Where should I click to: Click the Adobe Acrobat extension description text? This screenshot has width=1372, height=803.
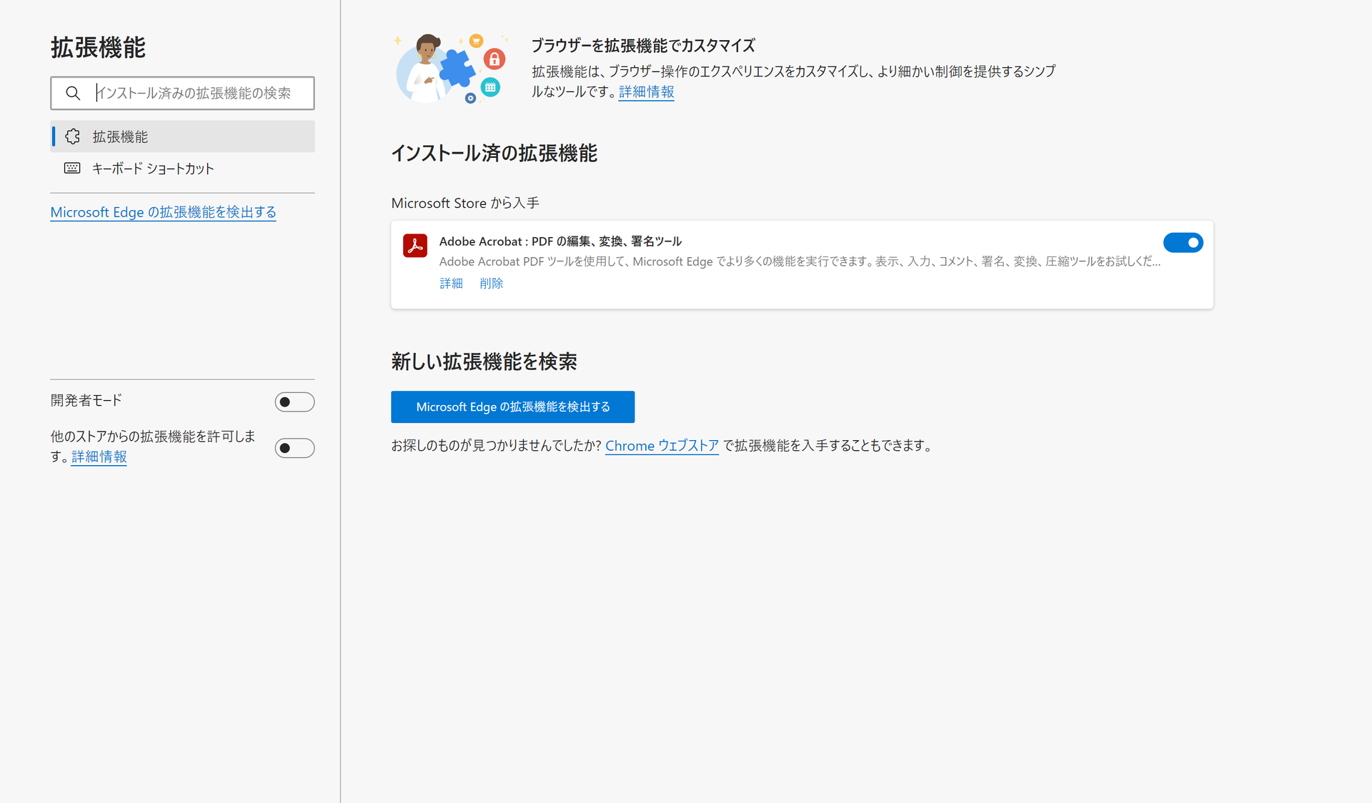tap(799, 261)
